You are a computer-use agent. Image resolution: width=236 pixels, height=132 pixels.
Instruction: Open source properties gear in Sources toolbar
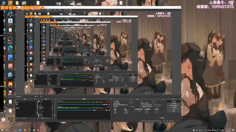42,118
